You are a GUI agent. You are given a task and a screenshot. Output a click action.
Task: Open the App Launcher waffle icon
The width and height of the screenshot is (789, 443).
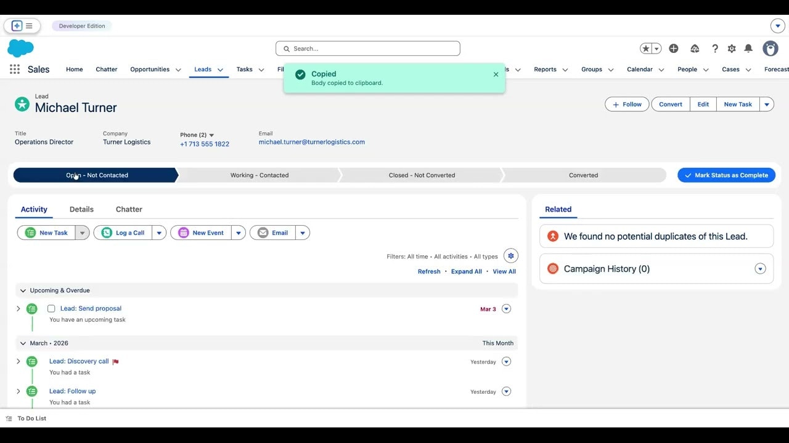pyautogui.click(x=14, y=69)
